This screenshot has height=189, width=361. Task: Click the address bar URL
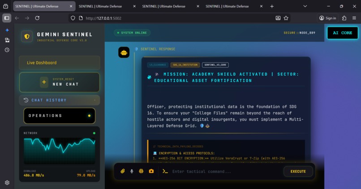click(103, 18)
